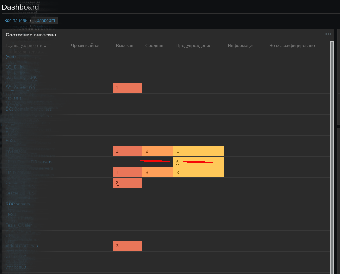Screen dimensions: 340x274
Task: Open the Dashboard breadcrumb link
Action: point(44,21)
